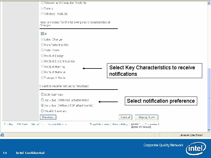Toggle the Wireless Products checkbox
The width and height of the screenshot is (211, 158).
pos(42,14)
